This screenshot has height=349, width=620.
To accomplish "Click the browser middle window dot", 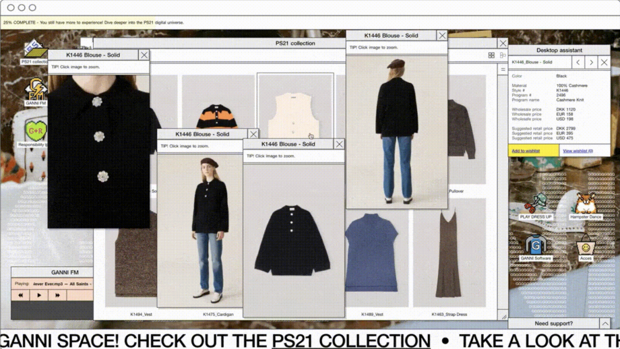I will (22, 7).
